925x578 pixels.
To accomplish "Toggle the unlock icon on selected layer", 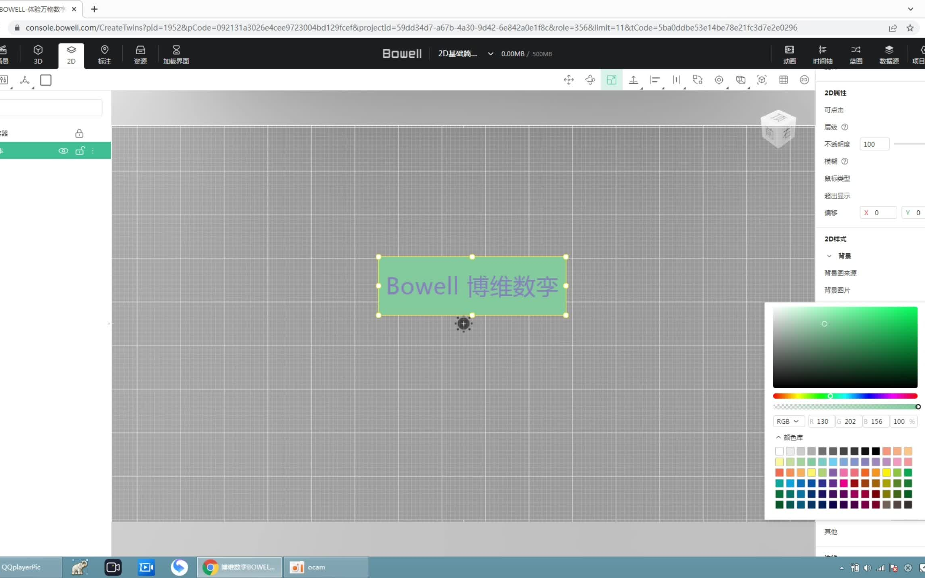I will (x=80, y=151).
